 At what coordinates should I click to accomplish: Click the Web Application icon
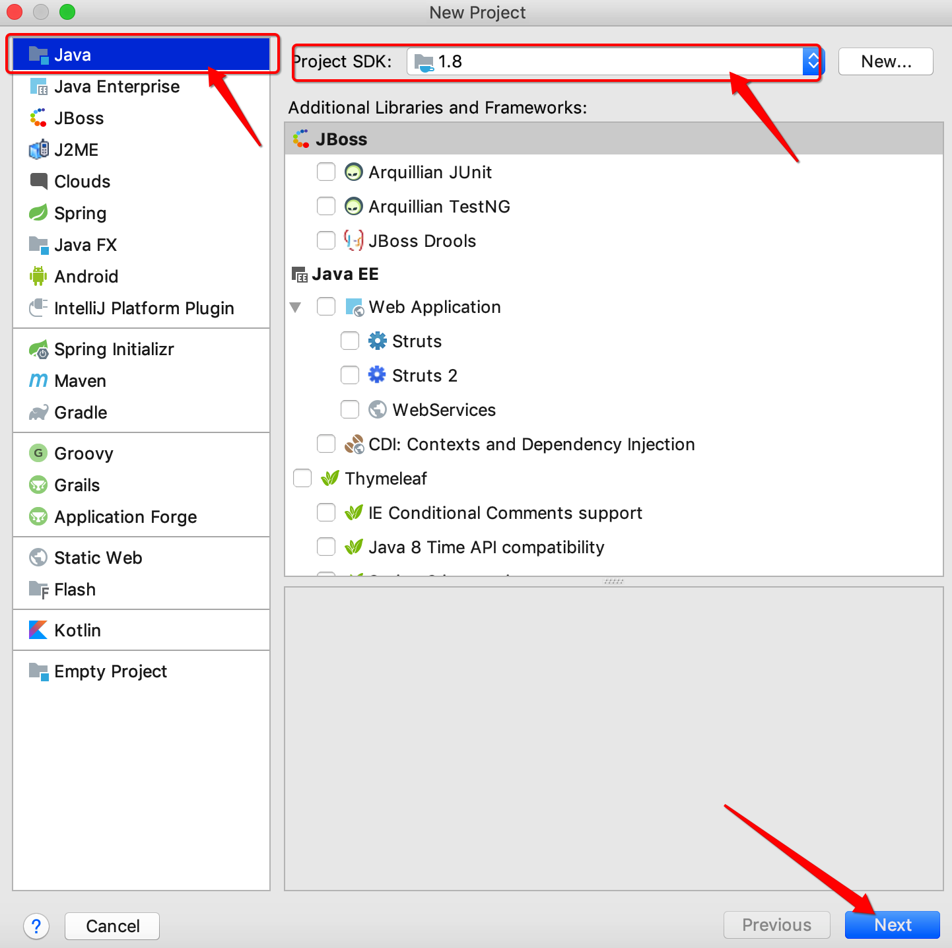(x=355, y=307)
